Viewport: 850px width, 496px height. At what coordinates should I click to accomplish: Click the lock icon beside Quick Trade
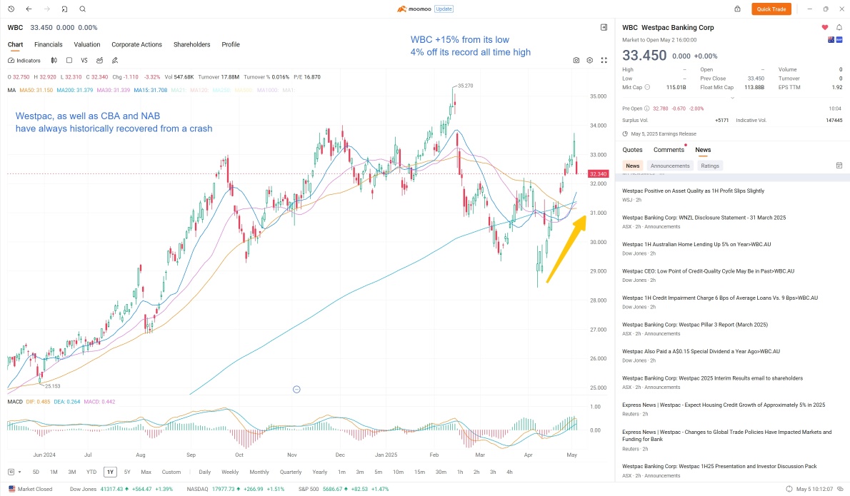pos(737,9)
